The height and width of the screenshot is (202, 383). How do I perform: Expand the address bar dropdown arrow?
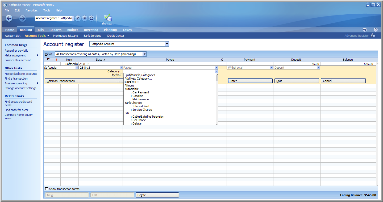73,18
